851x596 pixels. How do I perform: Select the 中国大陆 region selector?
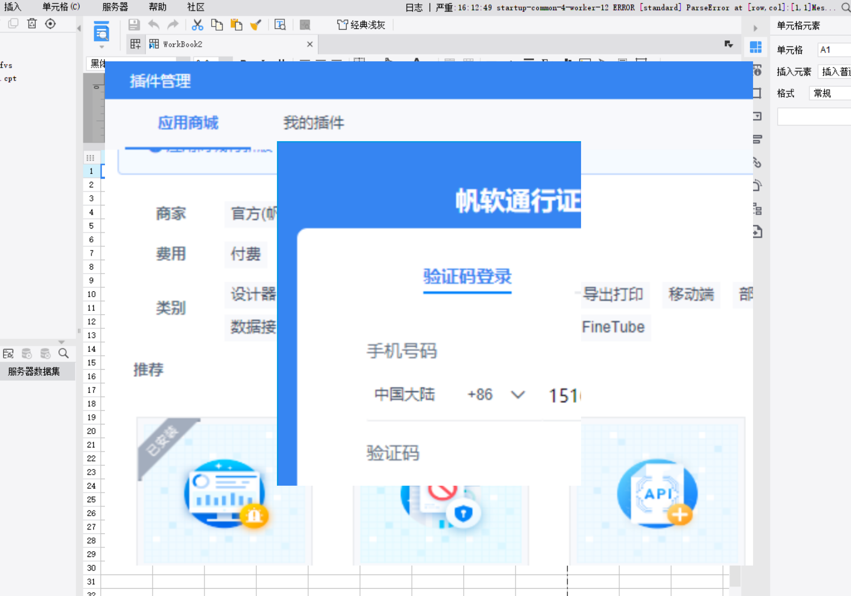pos(405,394)
